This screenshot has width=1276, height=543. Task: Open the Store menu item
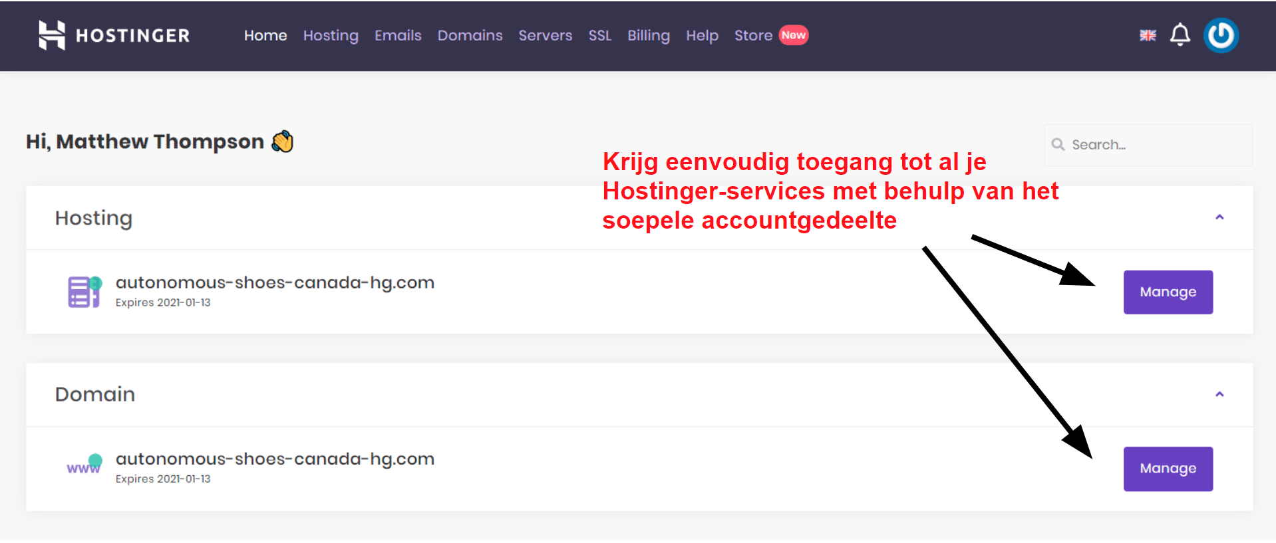point(753,35)
